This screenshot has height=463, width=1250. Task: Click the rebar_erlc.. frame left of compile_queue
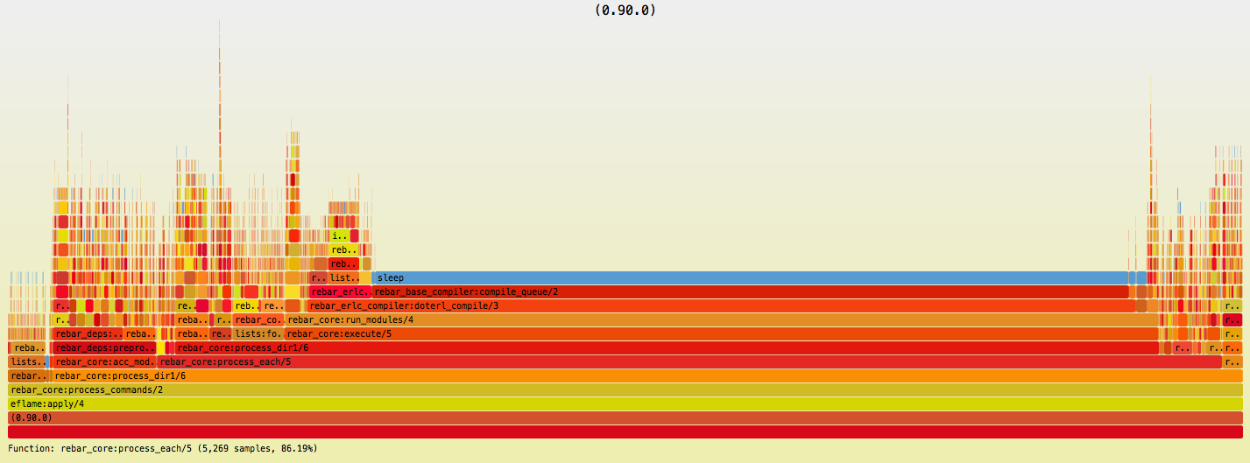coord(340,291)
